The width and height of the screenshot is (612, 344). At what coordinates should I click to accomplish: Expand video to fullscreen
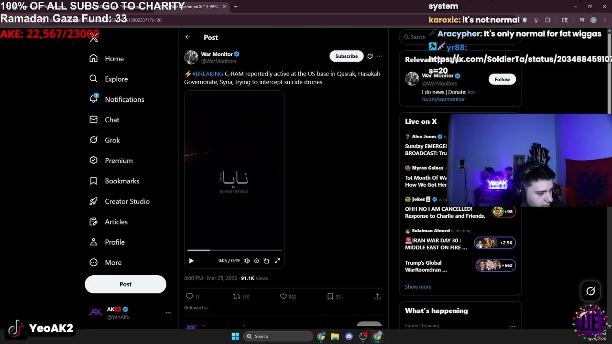277,261
